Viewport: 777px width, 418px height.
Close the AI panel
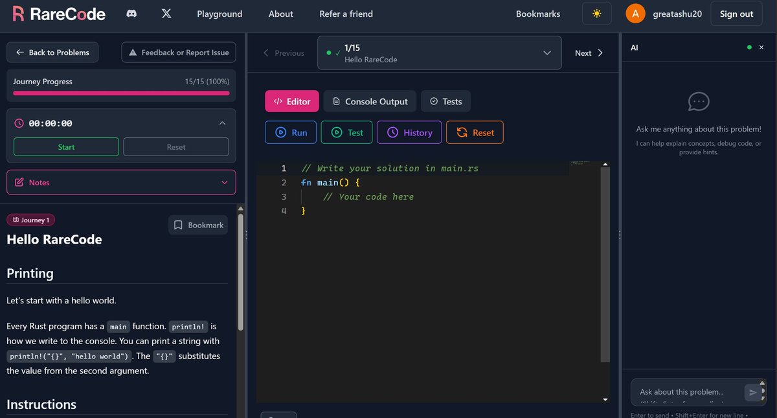pyautogui.click(x=761, y=47)
